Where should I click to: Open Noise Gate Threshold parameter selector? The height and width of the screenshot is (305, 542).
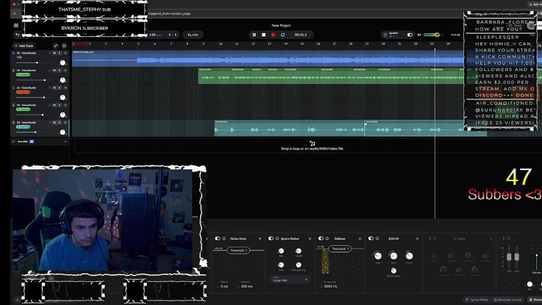[x=238, y=250]
